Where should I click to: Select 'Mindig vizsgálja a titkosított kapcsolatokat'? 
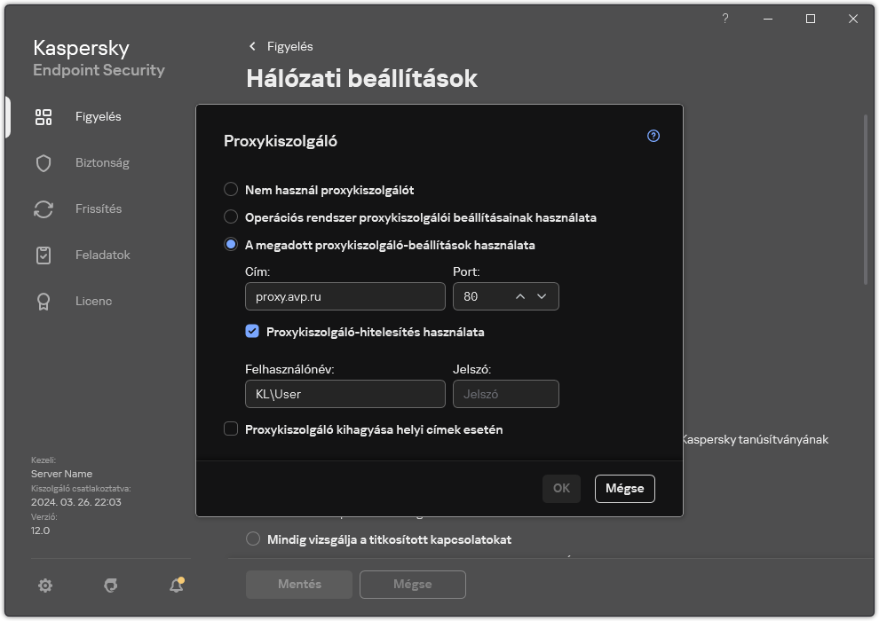[x=253, y=539]
